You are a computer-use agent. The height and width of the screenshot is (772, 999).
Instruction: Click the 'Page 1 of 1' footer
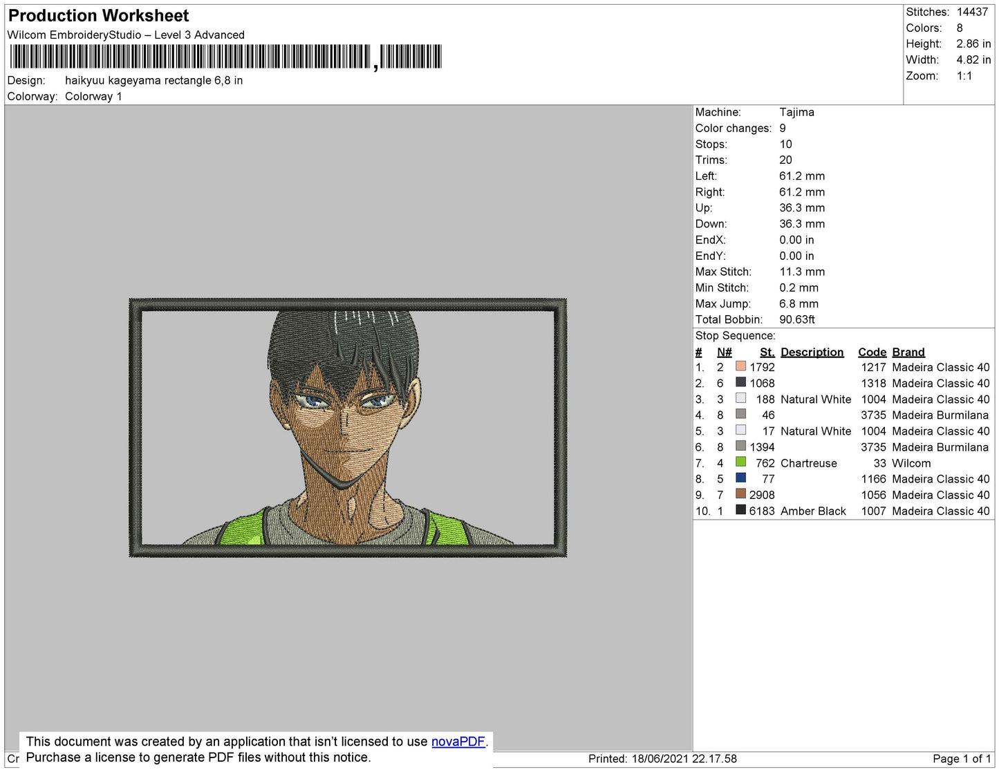point(962,758)
